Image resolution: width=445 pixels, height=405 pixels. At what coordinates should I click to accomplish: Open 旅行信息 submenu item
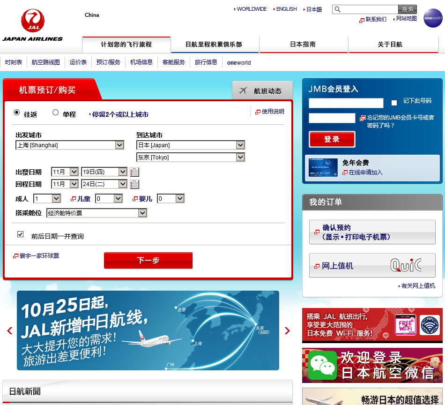point(206,62)
